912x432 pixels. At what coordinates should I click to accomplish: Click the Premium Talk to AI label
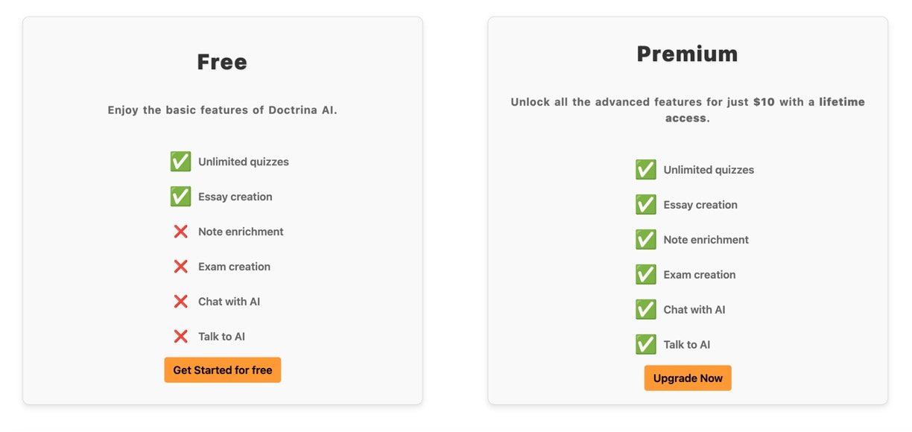687,345
